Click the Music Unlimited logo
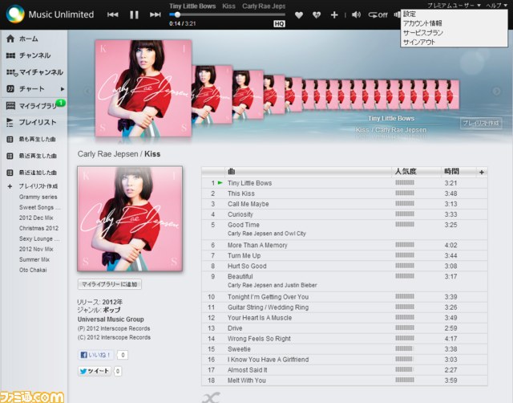 pyautogui.click(x=50, y=14)
